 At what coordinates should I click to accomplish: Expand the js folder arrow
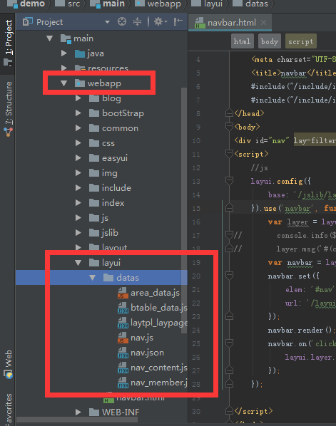pos(78,217)
